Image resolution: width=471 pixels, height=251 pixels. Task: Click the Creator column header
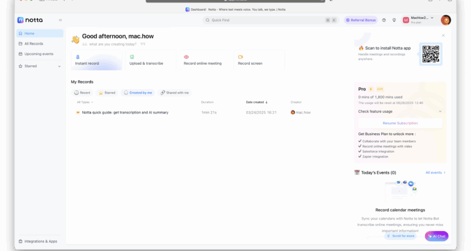point(296,102)
